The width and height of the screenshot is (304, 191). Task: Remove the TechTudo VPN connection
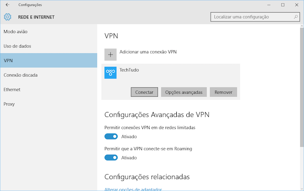coord(224,92)
